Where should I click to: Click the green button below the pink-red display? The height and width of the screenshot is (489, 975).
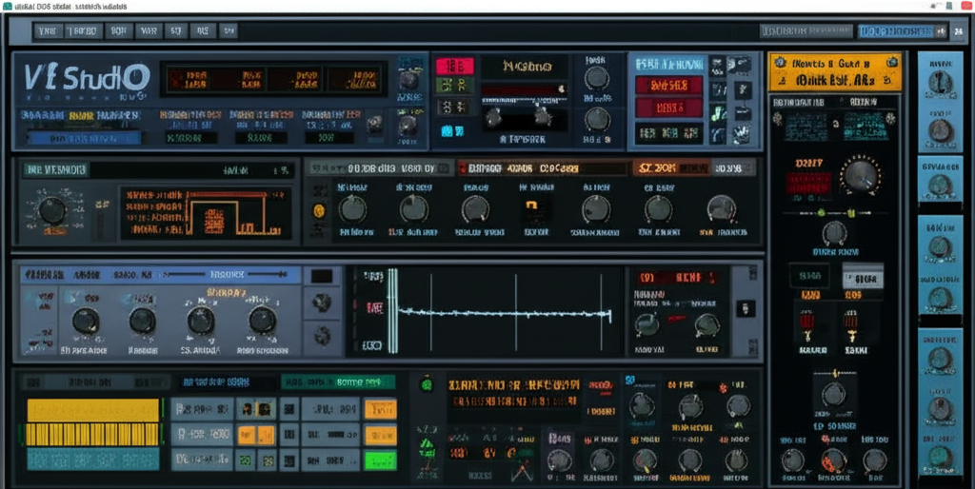(454, 86)
